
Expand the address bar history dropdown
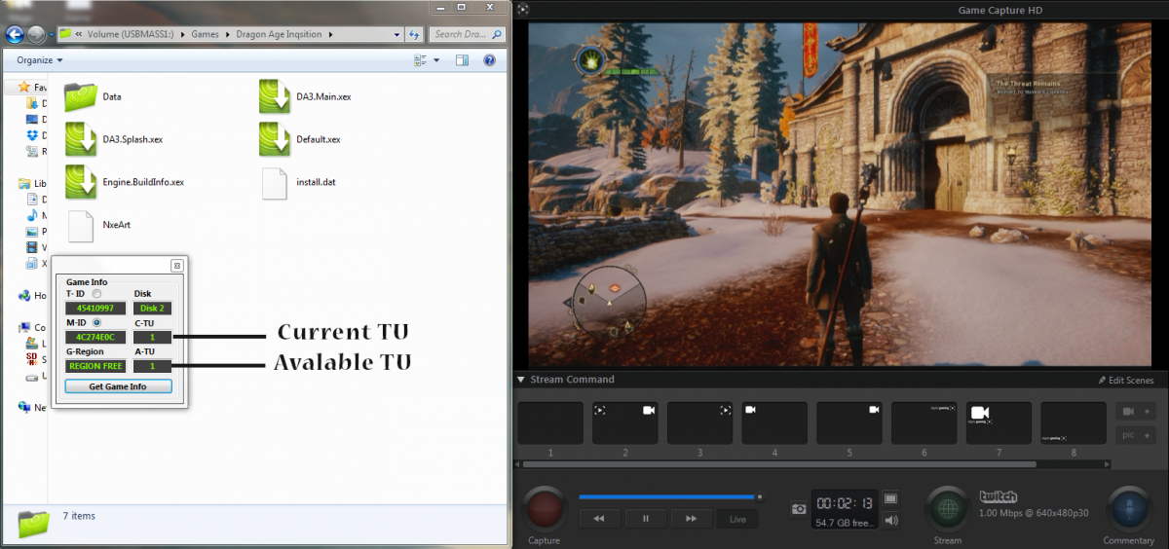pyautogui.click(x=397, y=34)
